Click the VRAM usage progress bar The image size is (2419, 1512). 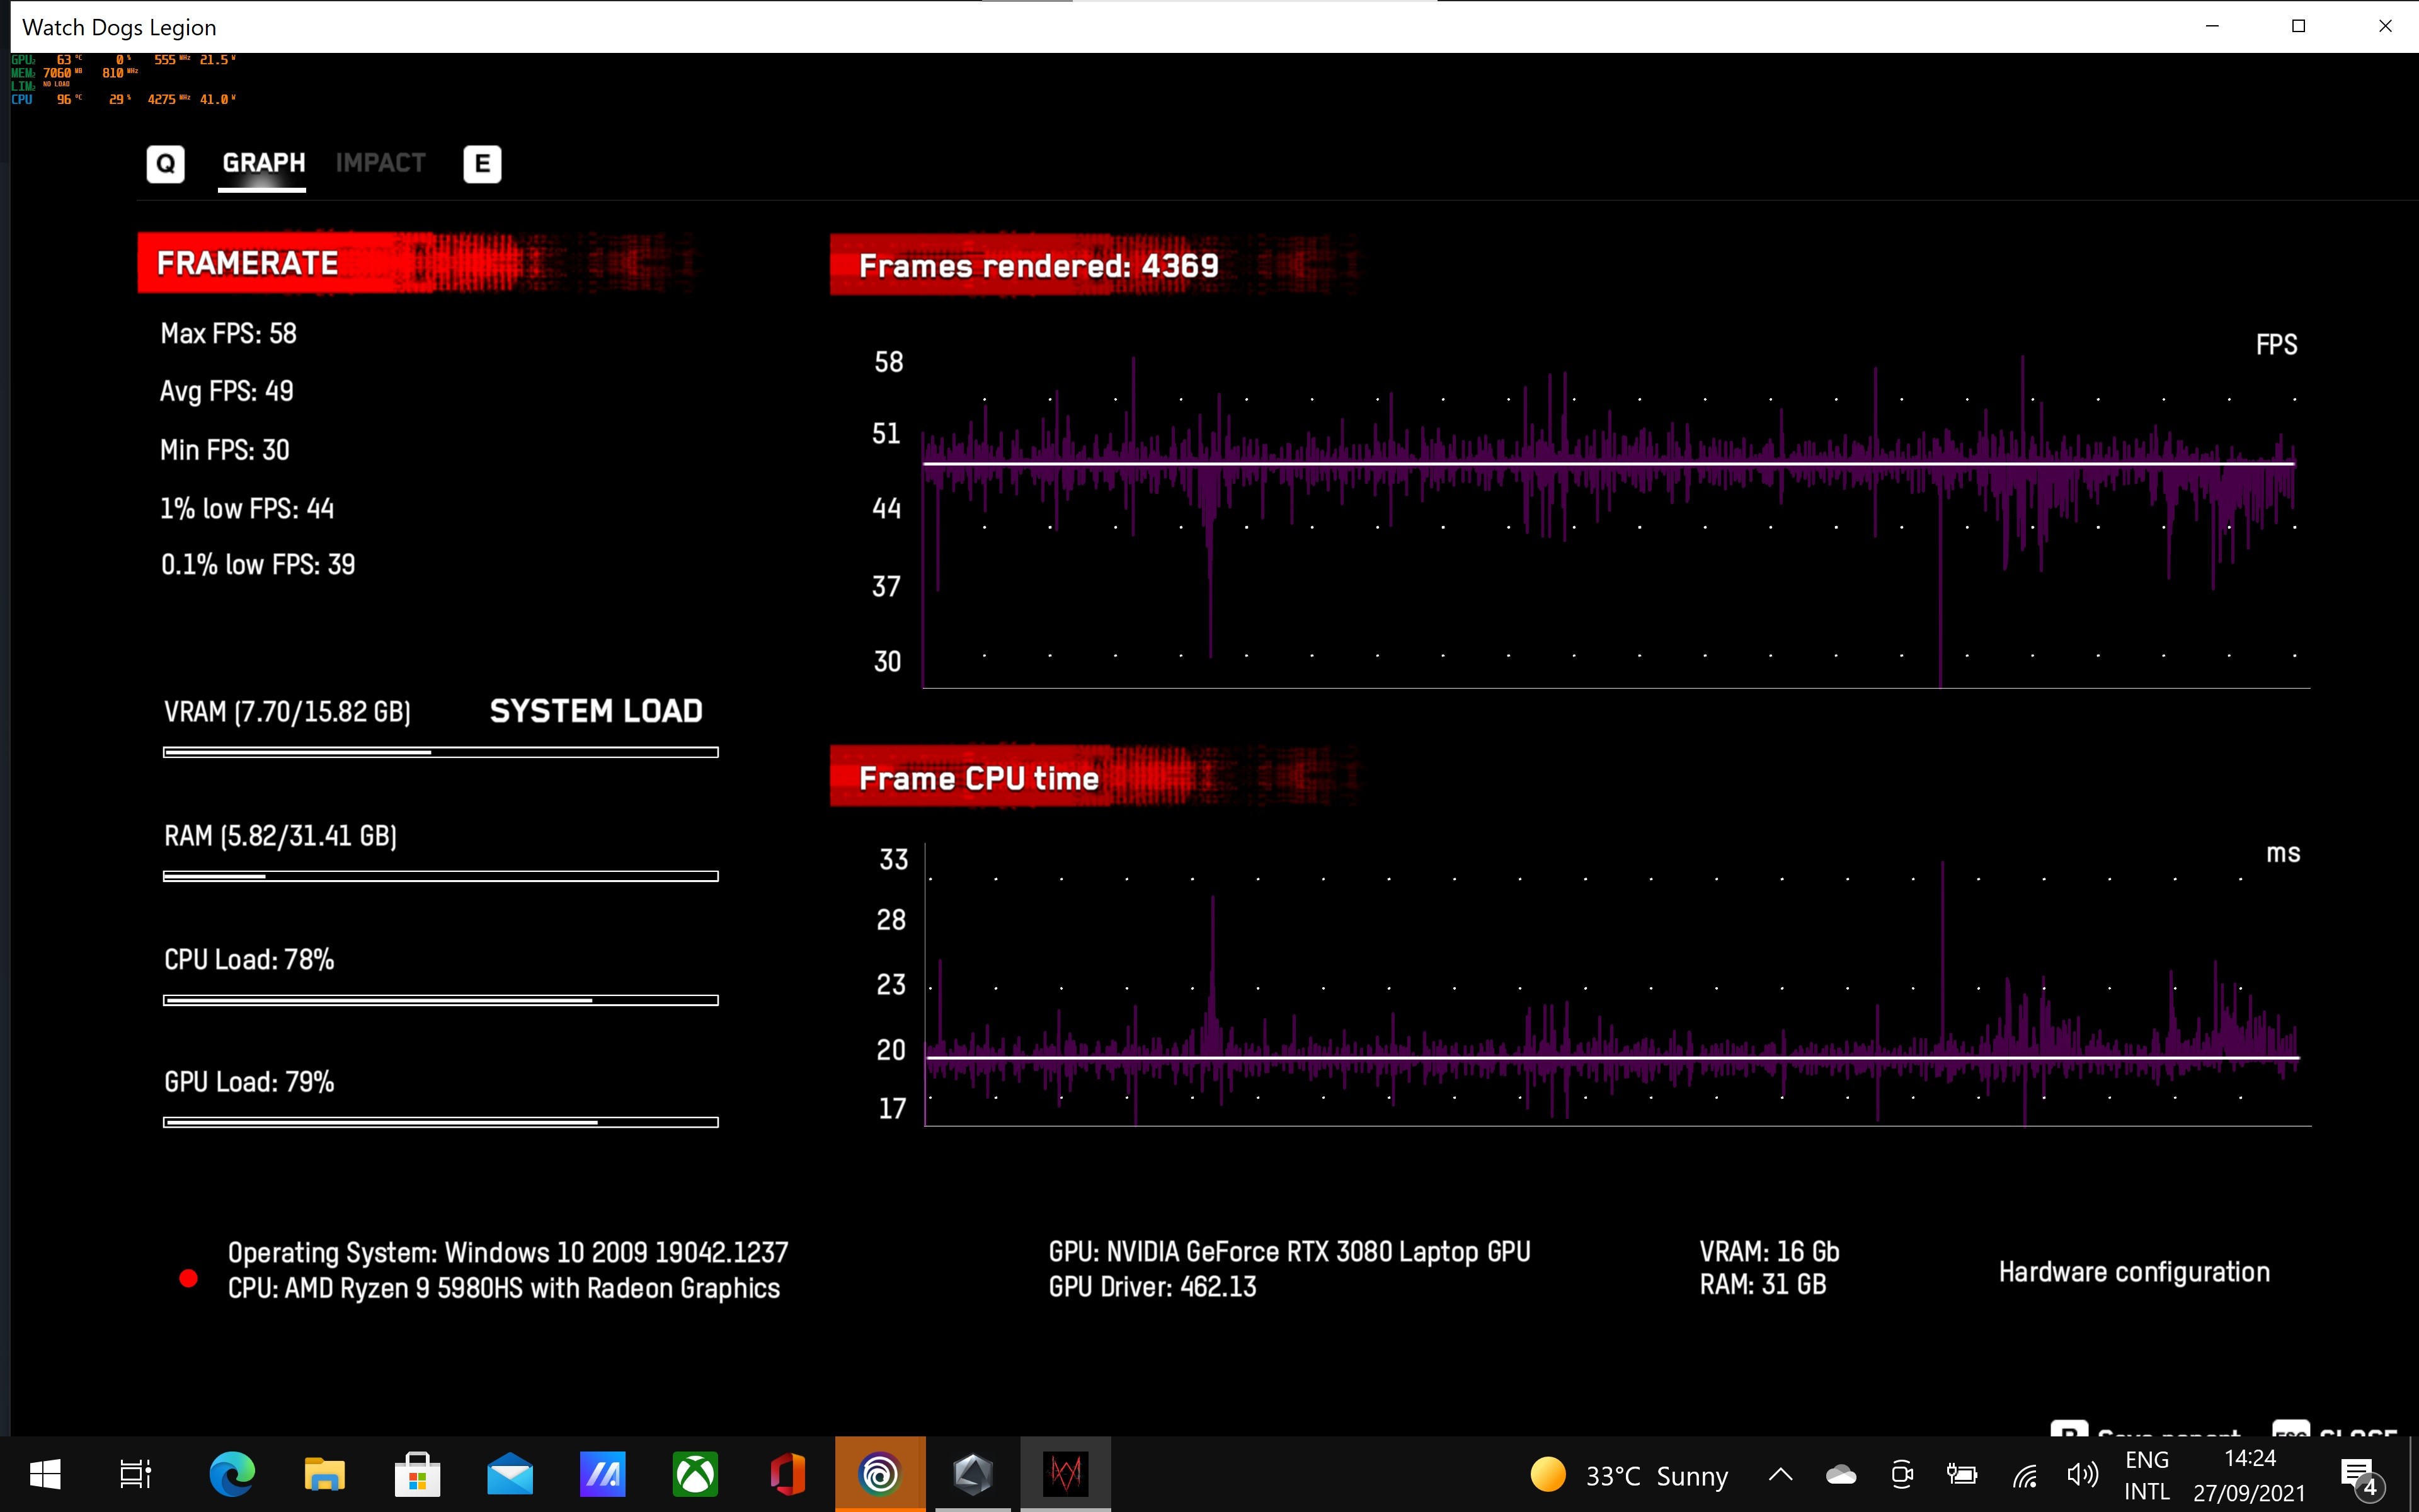pos(440,752)
